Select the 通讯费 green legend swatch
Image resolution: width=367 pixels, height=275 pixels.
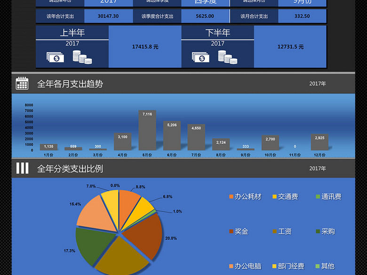(318, 196)
